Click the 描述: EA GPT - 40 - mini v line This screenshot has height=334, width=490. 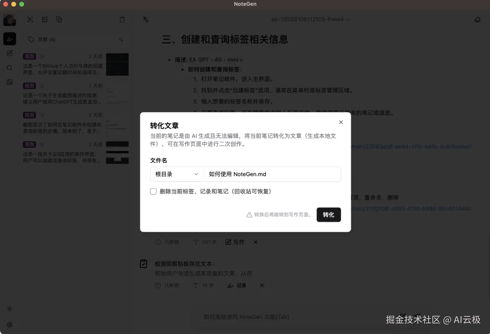[209, 60]
